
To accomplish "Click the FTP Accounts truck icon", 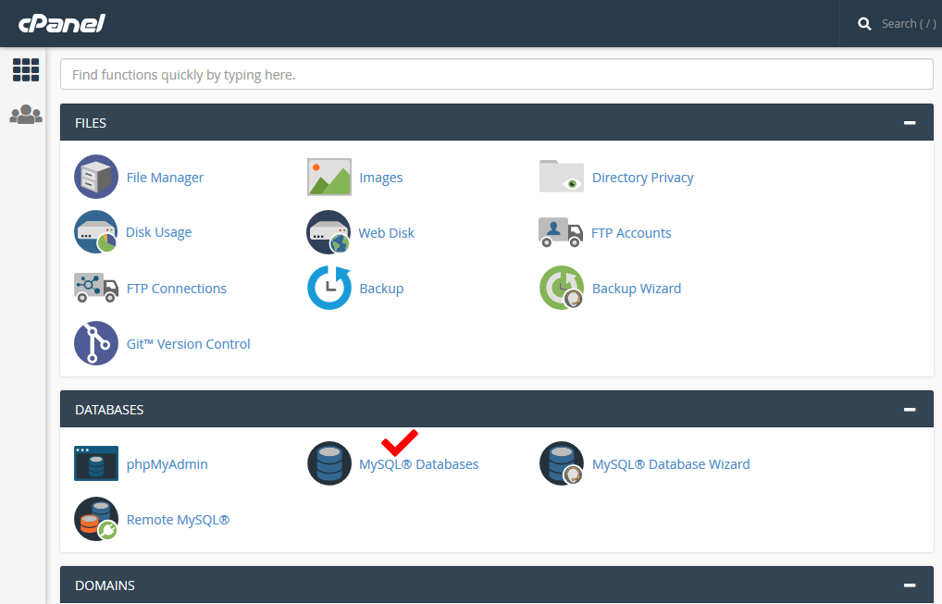I will click(x=561, y=232).
